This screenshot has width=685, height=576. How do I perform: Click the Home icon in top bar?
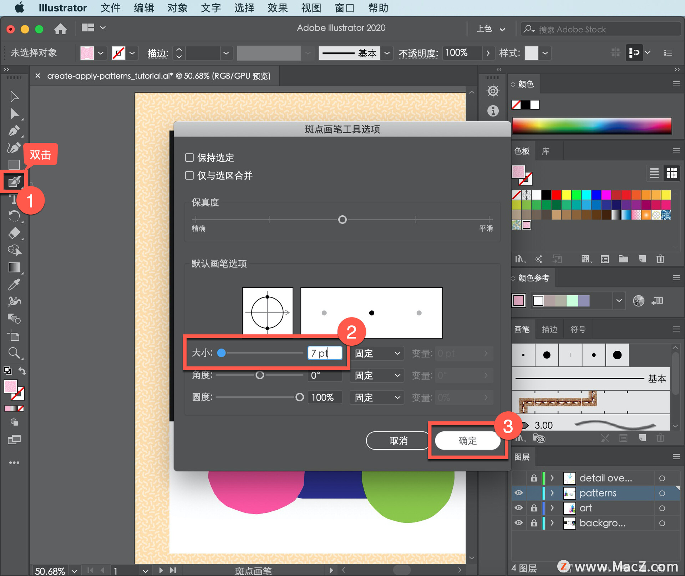(60, 29)
